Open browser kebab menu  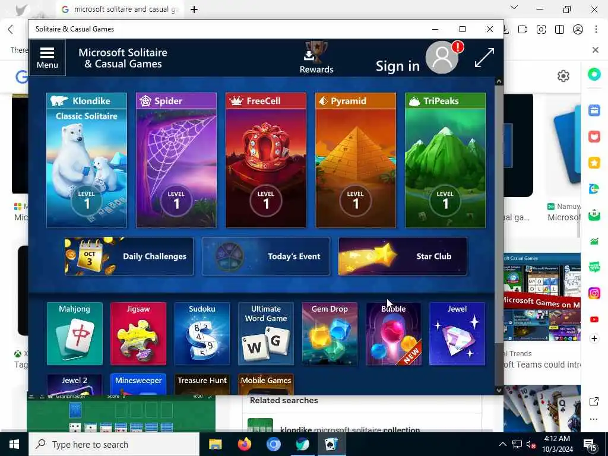coord(596,30)
